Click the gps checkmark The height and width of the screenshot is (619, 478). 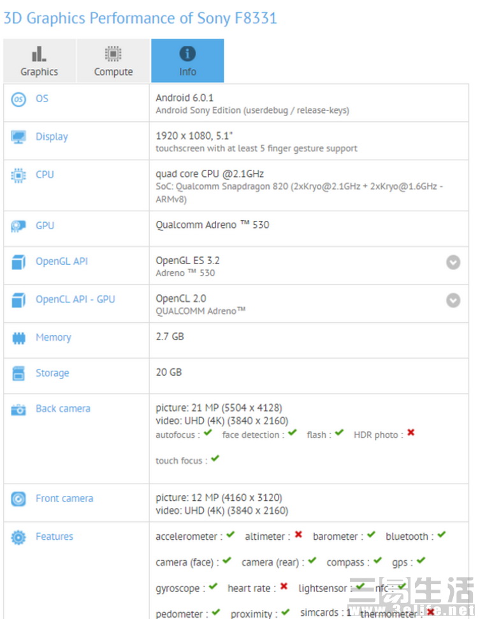pyautogui.click(x=421, y=560)
